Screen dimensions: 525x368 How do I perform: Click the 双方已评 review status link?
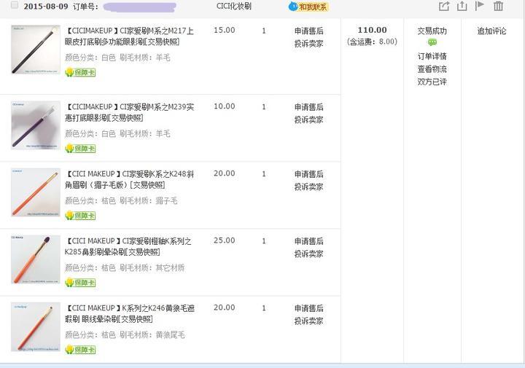432,82
